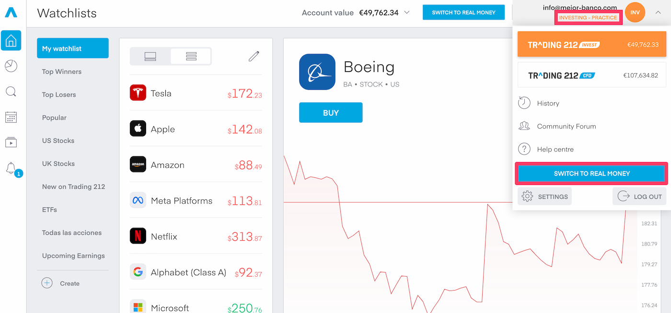Open the Top Winners watchlist
The height and width of the screenshot is (313, 671).
(62, 71)
